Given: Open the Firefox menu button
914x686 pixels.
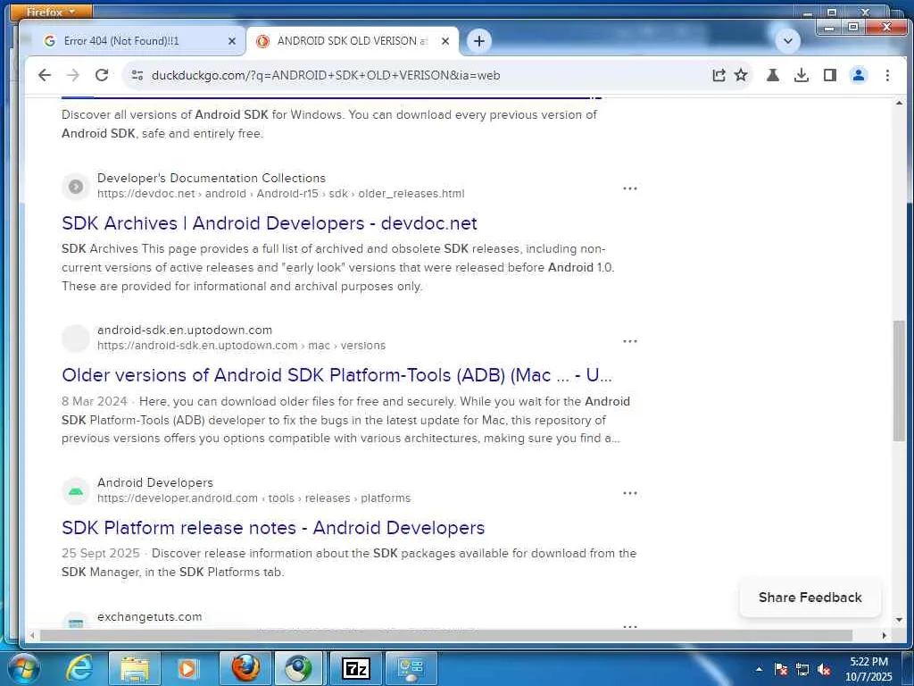Looking at the screenshot, I should pyautogui.click(x=51, y=11).
